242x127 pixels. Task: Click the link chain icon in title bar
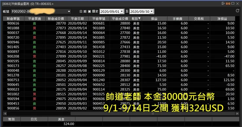coord(228,4)
